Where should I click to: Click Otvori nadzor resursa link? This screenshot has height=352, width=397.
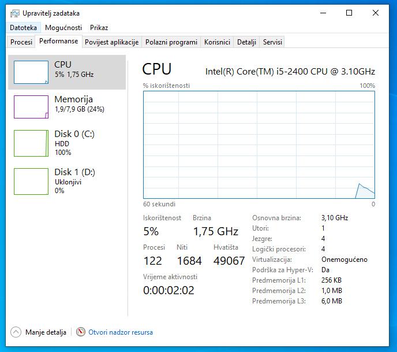121,332
